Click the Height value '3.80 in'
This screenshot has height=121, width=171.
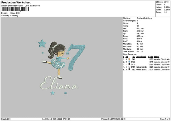(x=167, y=7)
